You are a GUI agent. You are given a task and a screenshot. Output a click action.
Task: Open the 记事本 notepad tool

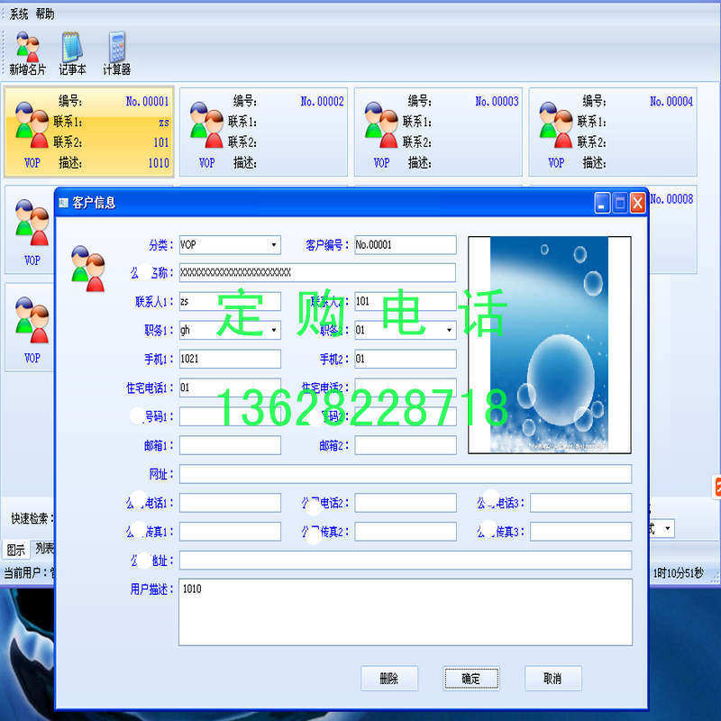click(72, 53)
